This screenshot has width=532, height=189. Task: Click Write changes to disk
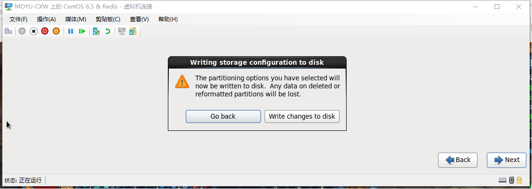point(302,116)
